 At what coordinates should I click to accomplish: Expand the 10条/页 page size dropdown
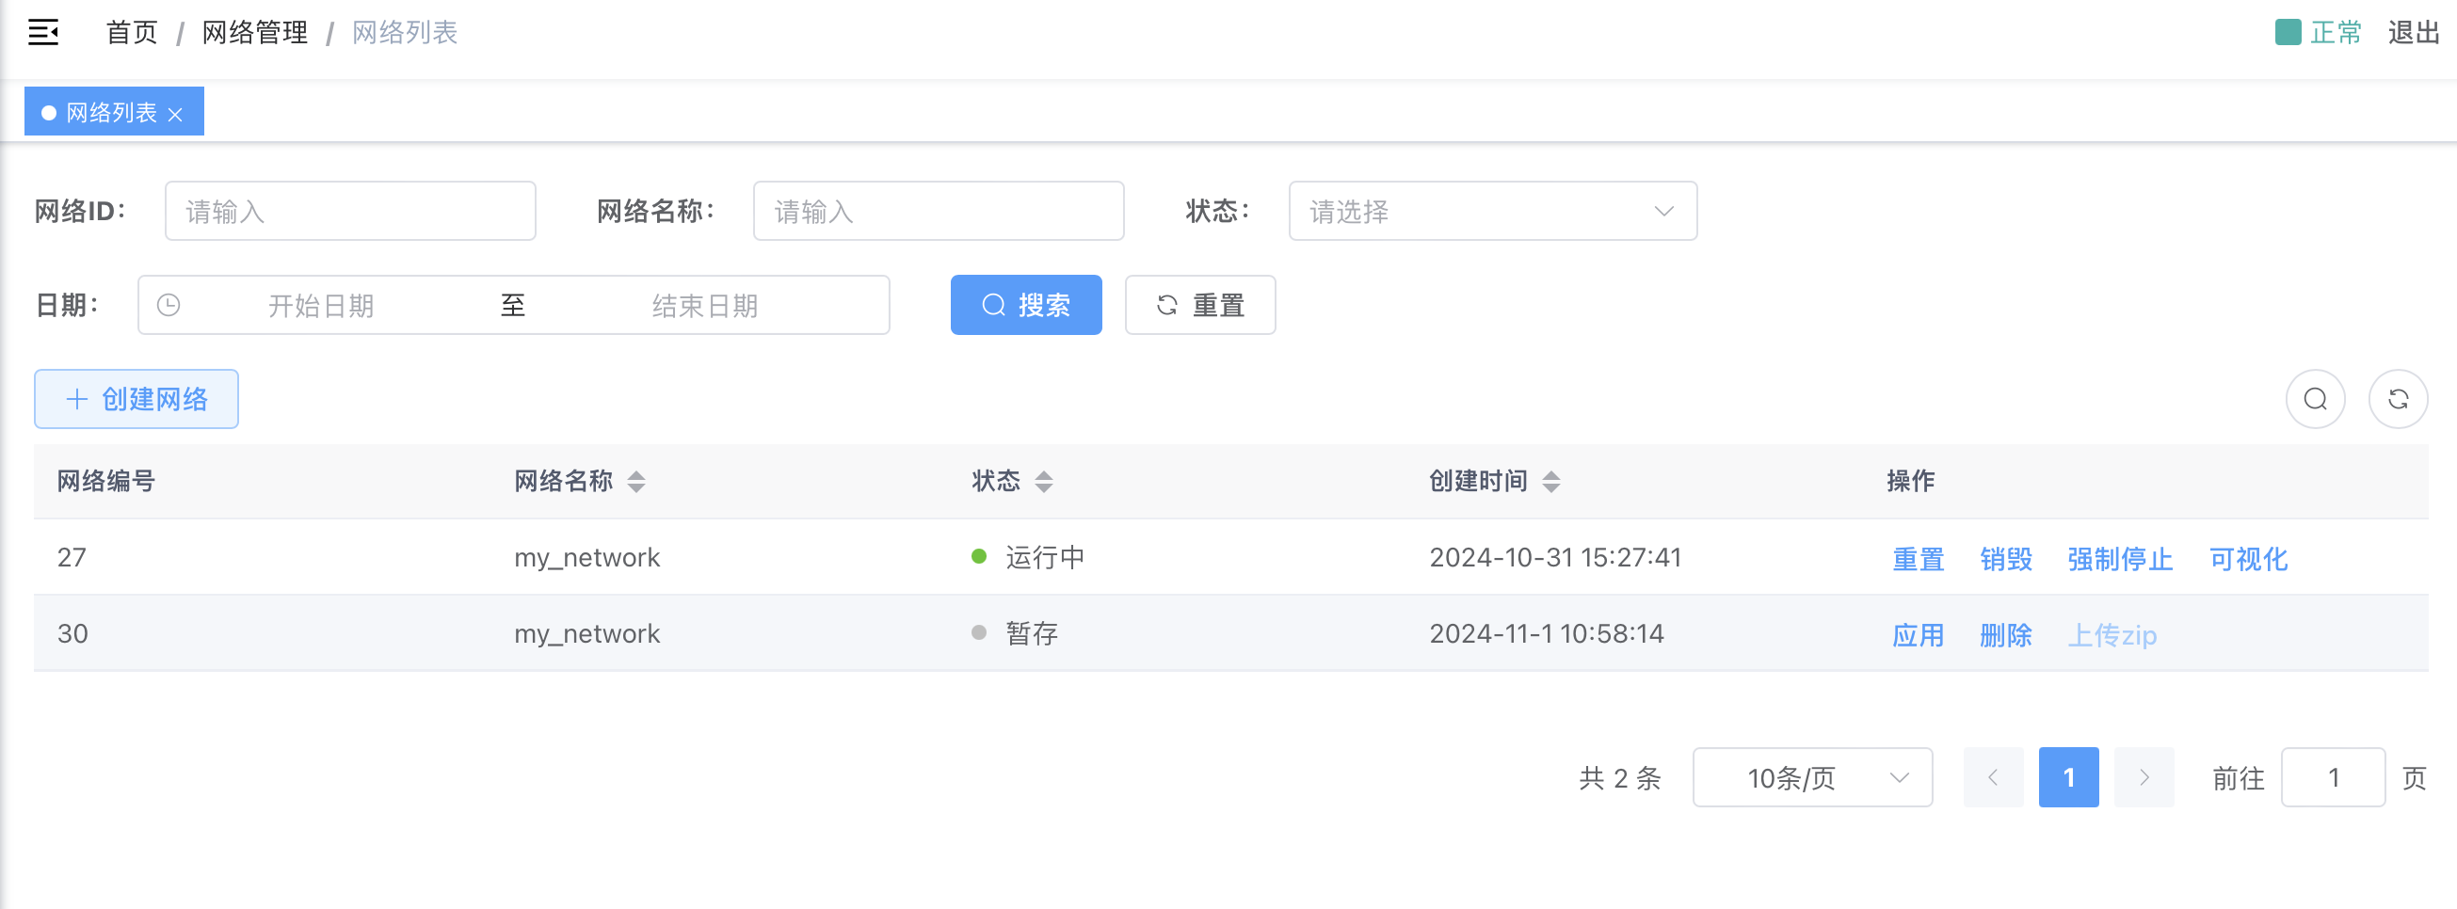(1811, 777)
